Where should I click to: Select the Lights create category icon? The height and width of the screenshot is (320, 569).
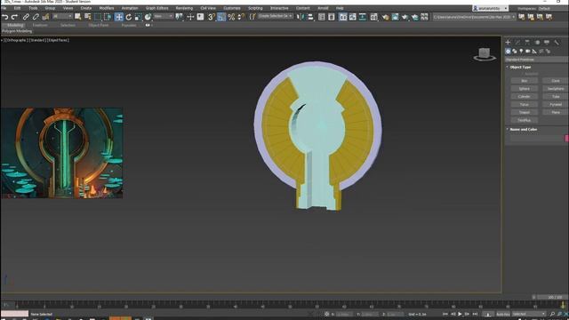click(x=521, y=52)
